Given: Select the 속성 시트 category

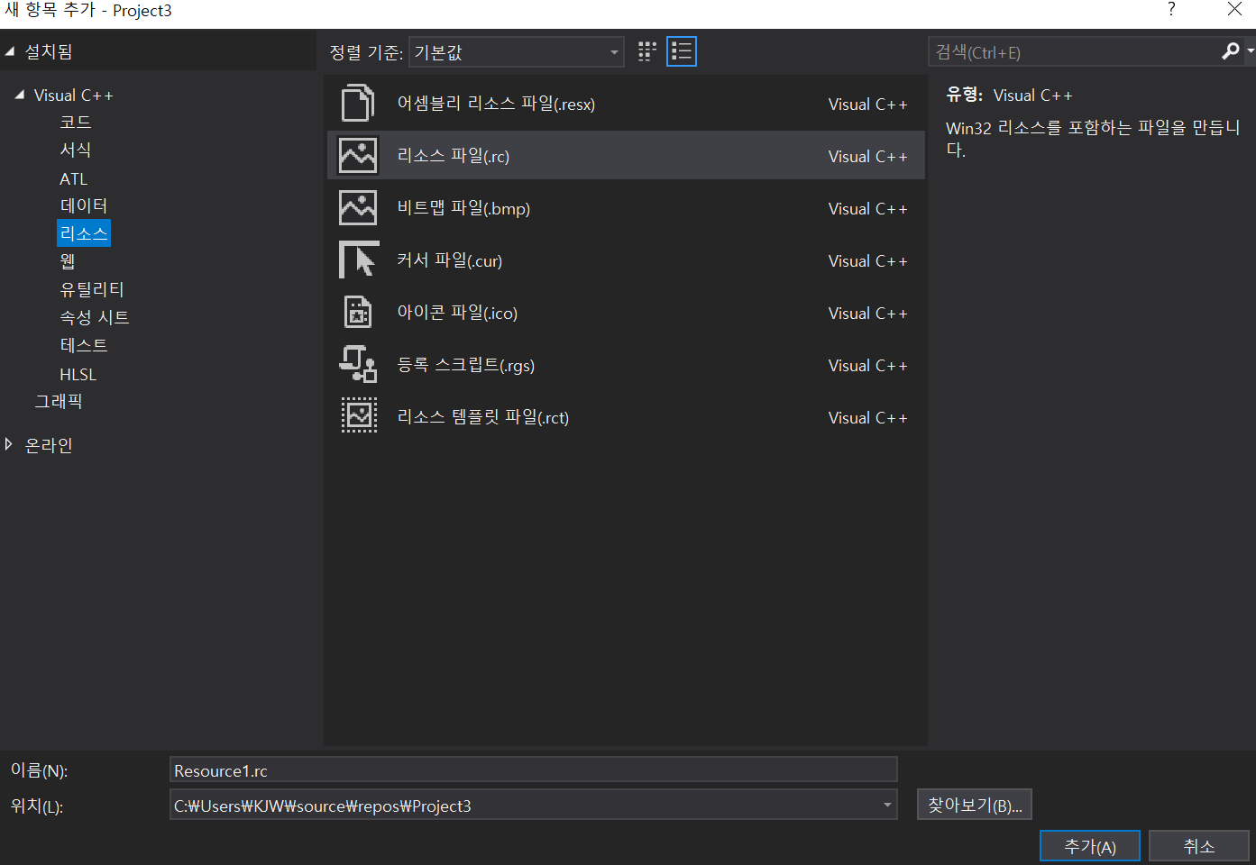Looking at the screenshot, I should coord(94,317).
